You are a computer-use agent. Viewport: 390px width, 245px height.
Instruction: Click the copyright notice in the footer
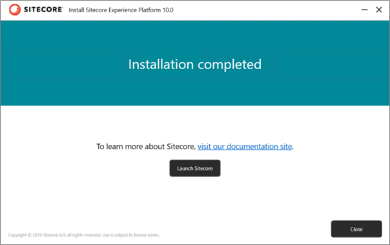pyautogui.click(x=83, y=235)
